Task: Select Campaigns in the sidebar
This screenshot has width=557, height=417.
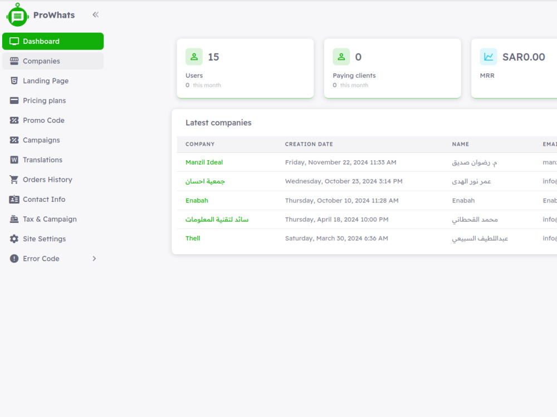Action: (x=53, y=140)
